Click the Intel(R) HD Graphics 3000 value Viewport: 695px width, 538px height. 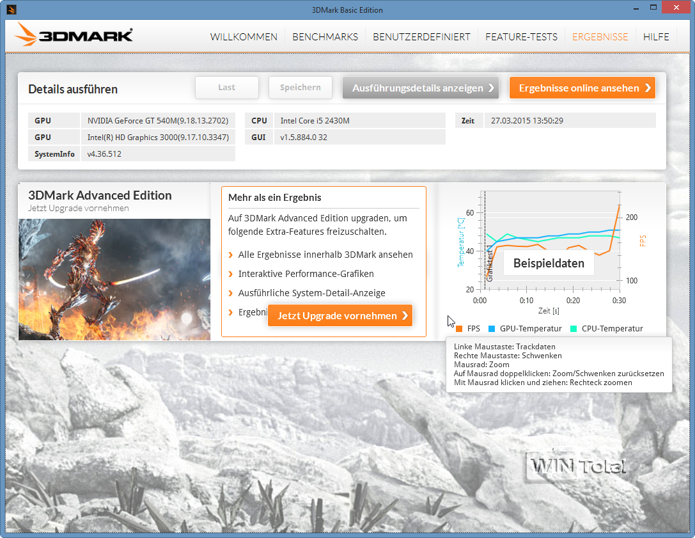click(158, 138)
